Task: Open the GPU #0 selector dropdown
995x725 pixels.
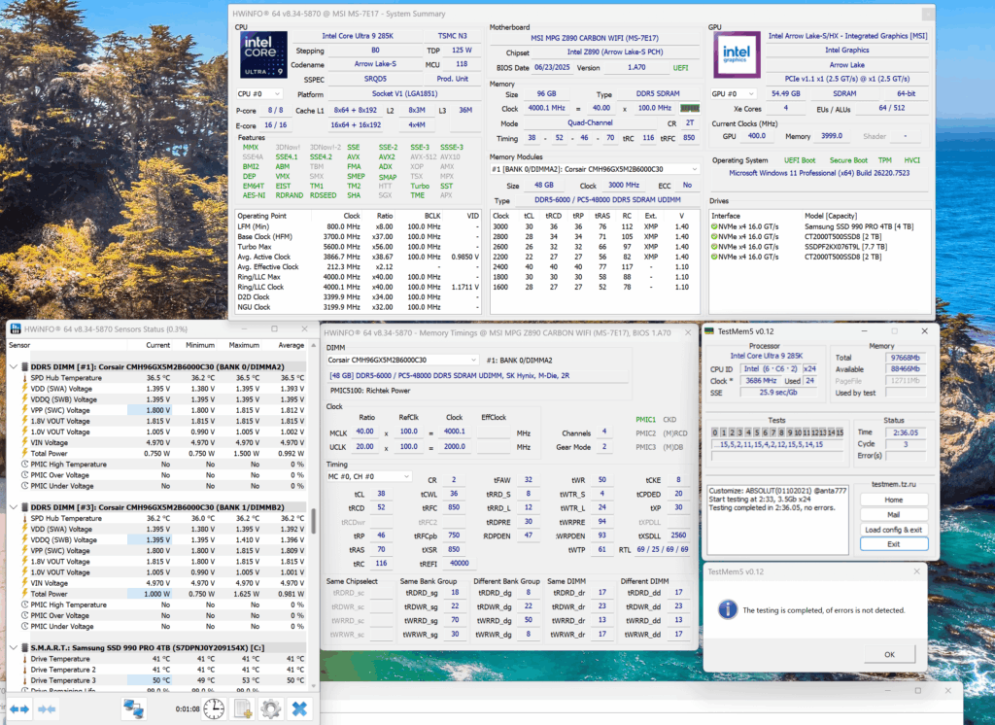Action: pyautogui.click(x=735, y=94)
